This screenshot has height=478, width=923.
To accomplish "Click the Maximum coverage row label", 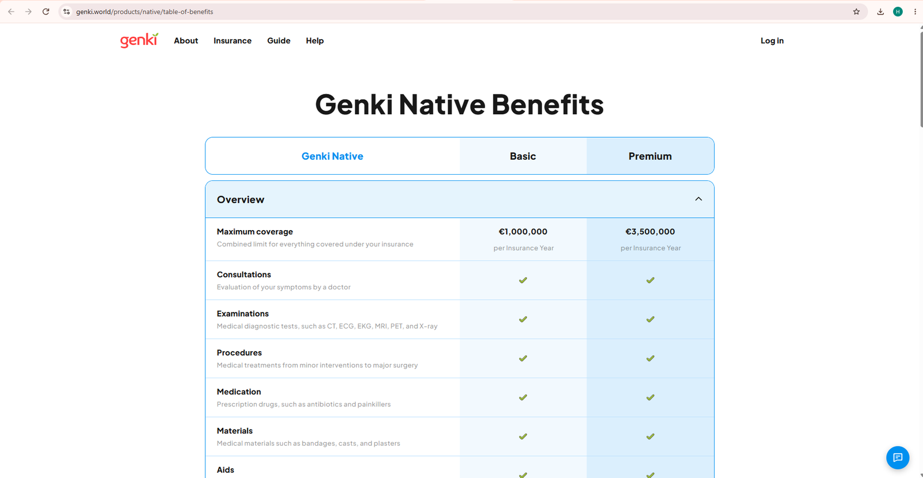I will [x=255, y=232].
